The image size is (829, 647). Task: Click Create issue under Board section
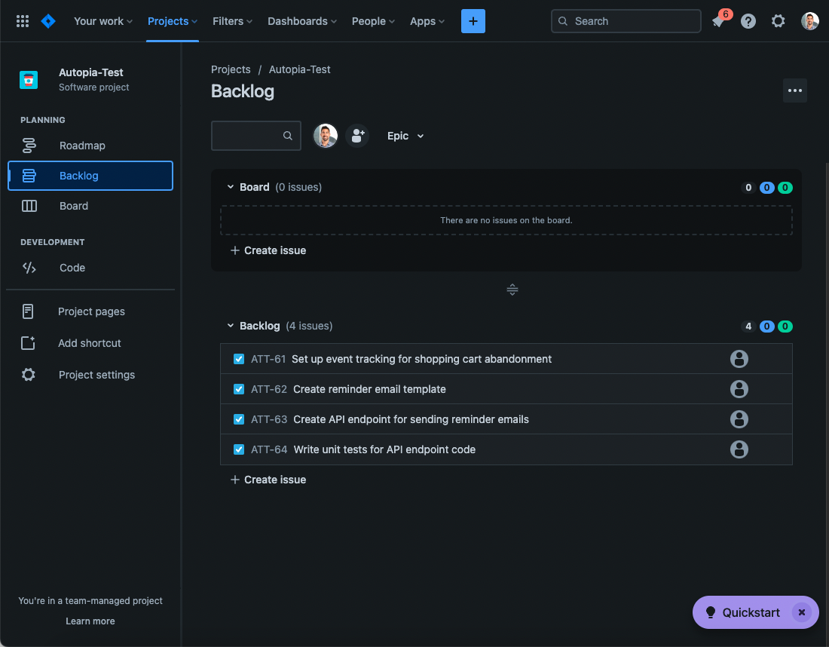(x=268, y=250)
